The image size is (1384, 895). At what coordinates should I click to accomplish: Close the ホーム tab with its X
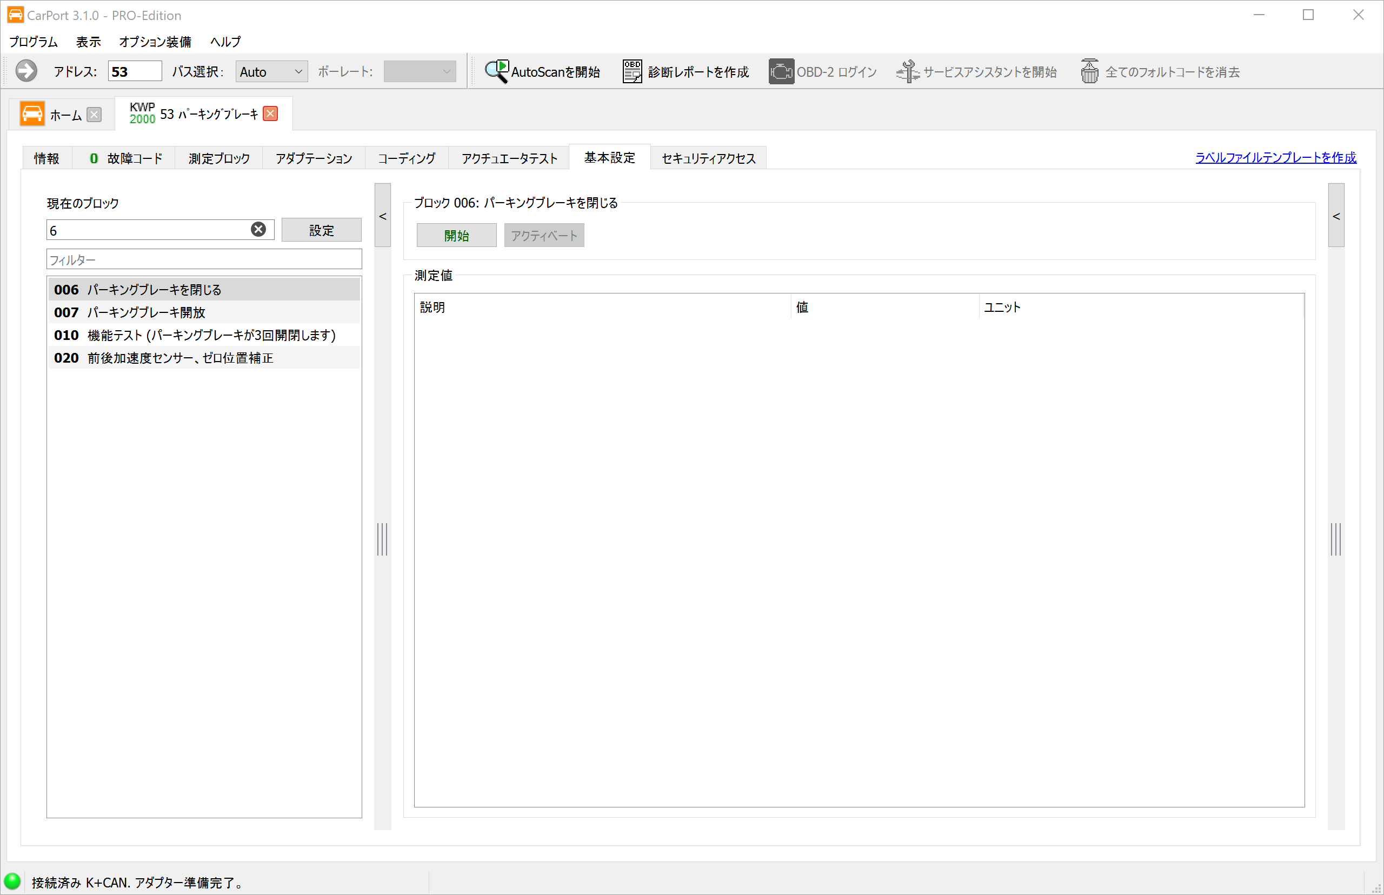coord(94,115)
